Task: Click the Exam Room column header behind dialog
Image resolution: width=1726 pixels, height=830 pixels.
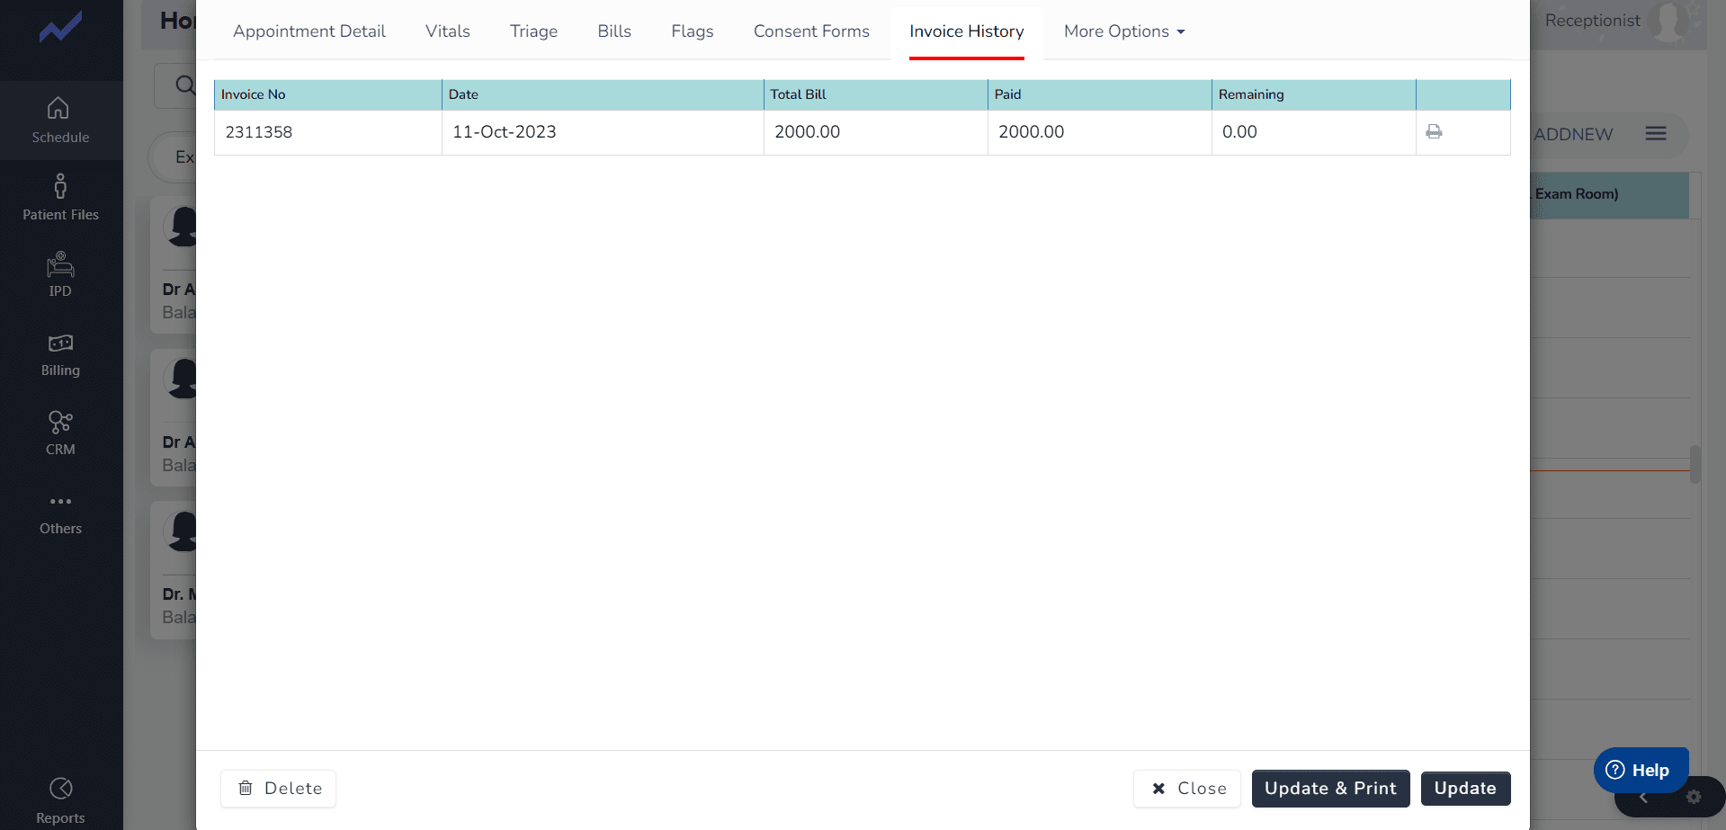Action: click(1609, 194)
